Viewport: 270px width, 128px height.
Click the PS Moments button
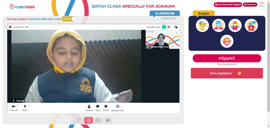click(x=250, y=5)
